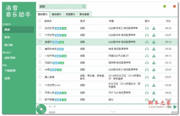Download 一吻天荒
The height and width of the screenshot is (116, 180).
pos(154,56)
